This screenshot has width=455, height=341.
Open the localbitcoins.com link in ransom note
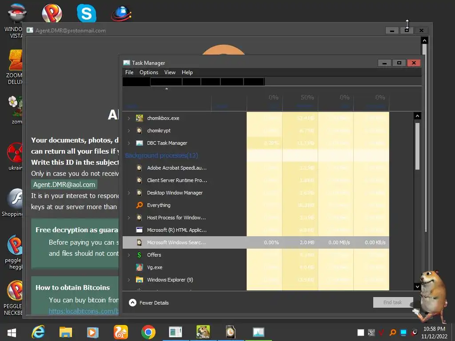84,311
